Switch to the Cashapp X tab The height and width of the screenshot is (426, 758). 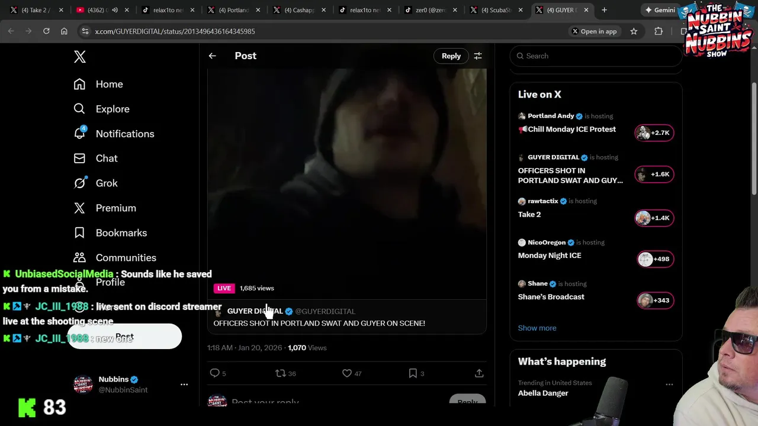click(300, 10)
